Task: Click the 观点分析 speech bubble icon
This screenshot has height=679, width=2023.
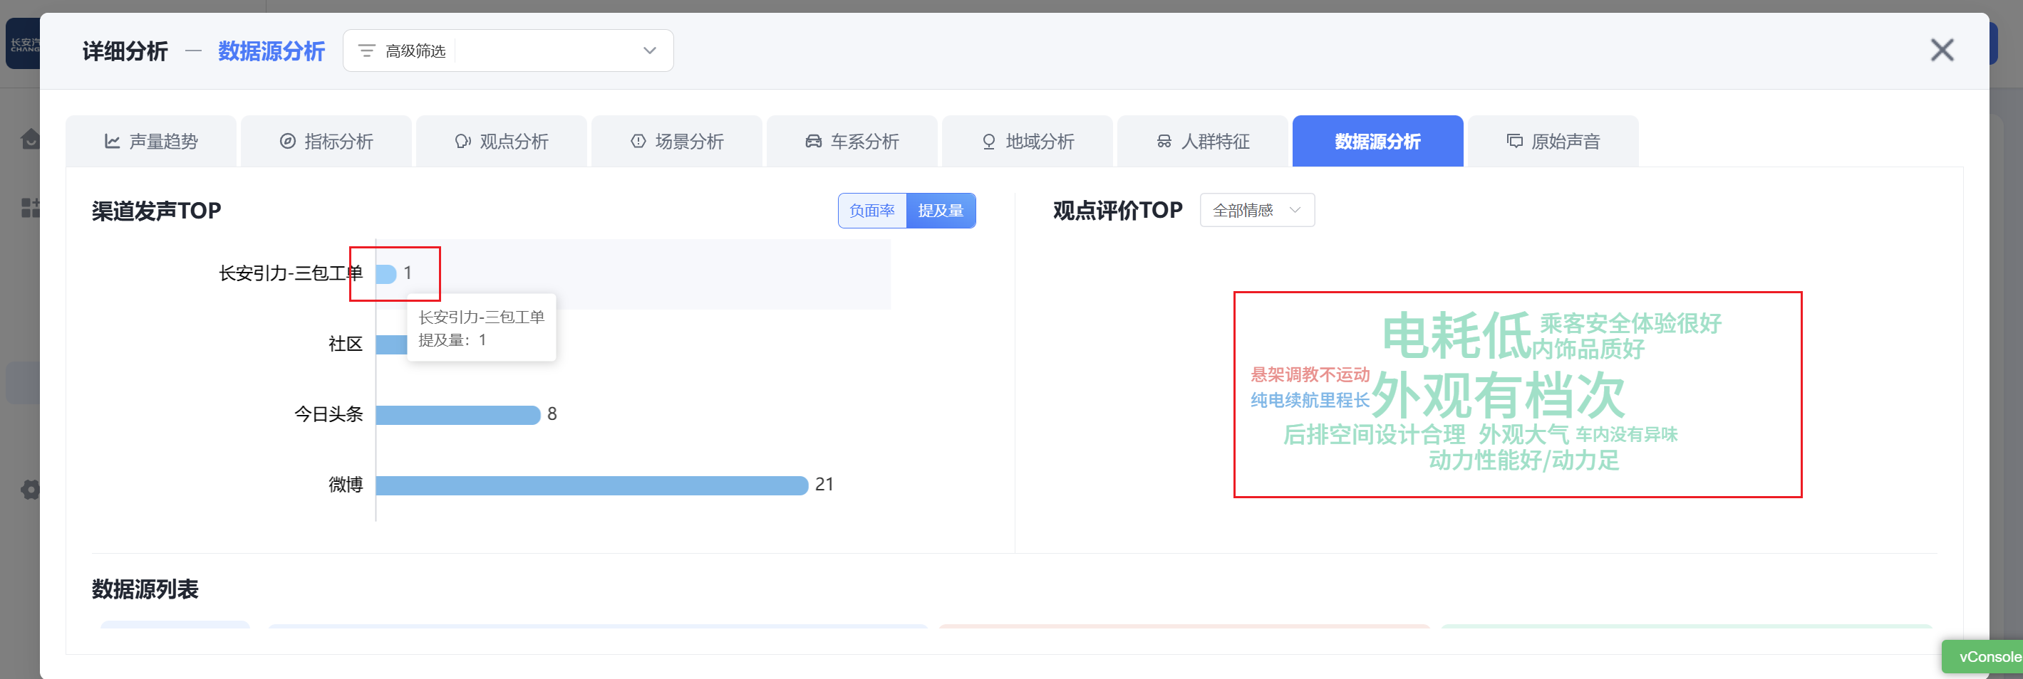Action: tap(462, 142)
